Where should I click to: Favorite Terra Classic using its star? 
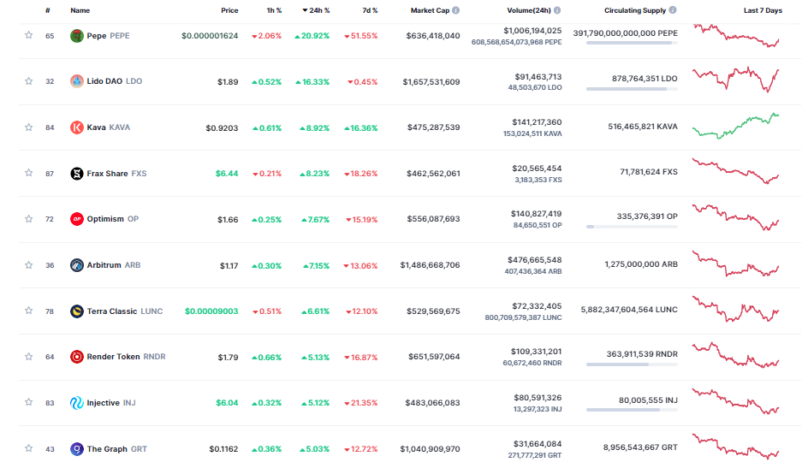click(29, 311)
